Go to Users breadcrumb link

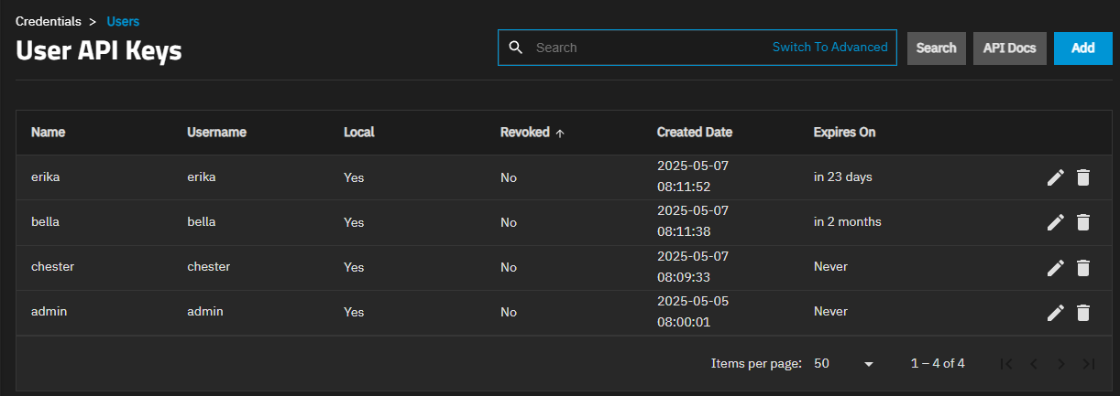(124, 21)
